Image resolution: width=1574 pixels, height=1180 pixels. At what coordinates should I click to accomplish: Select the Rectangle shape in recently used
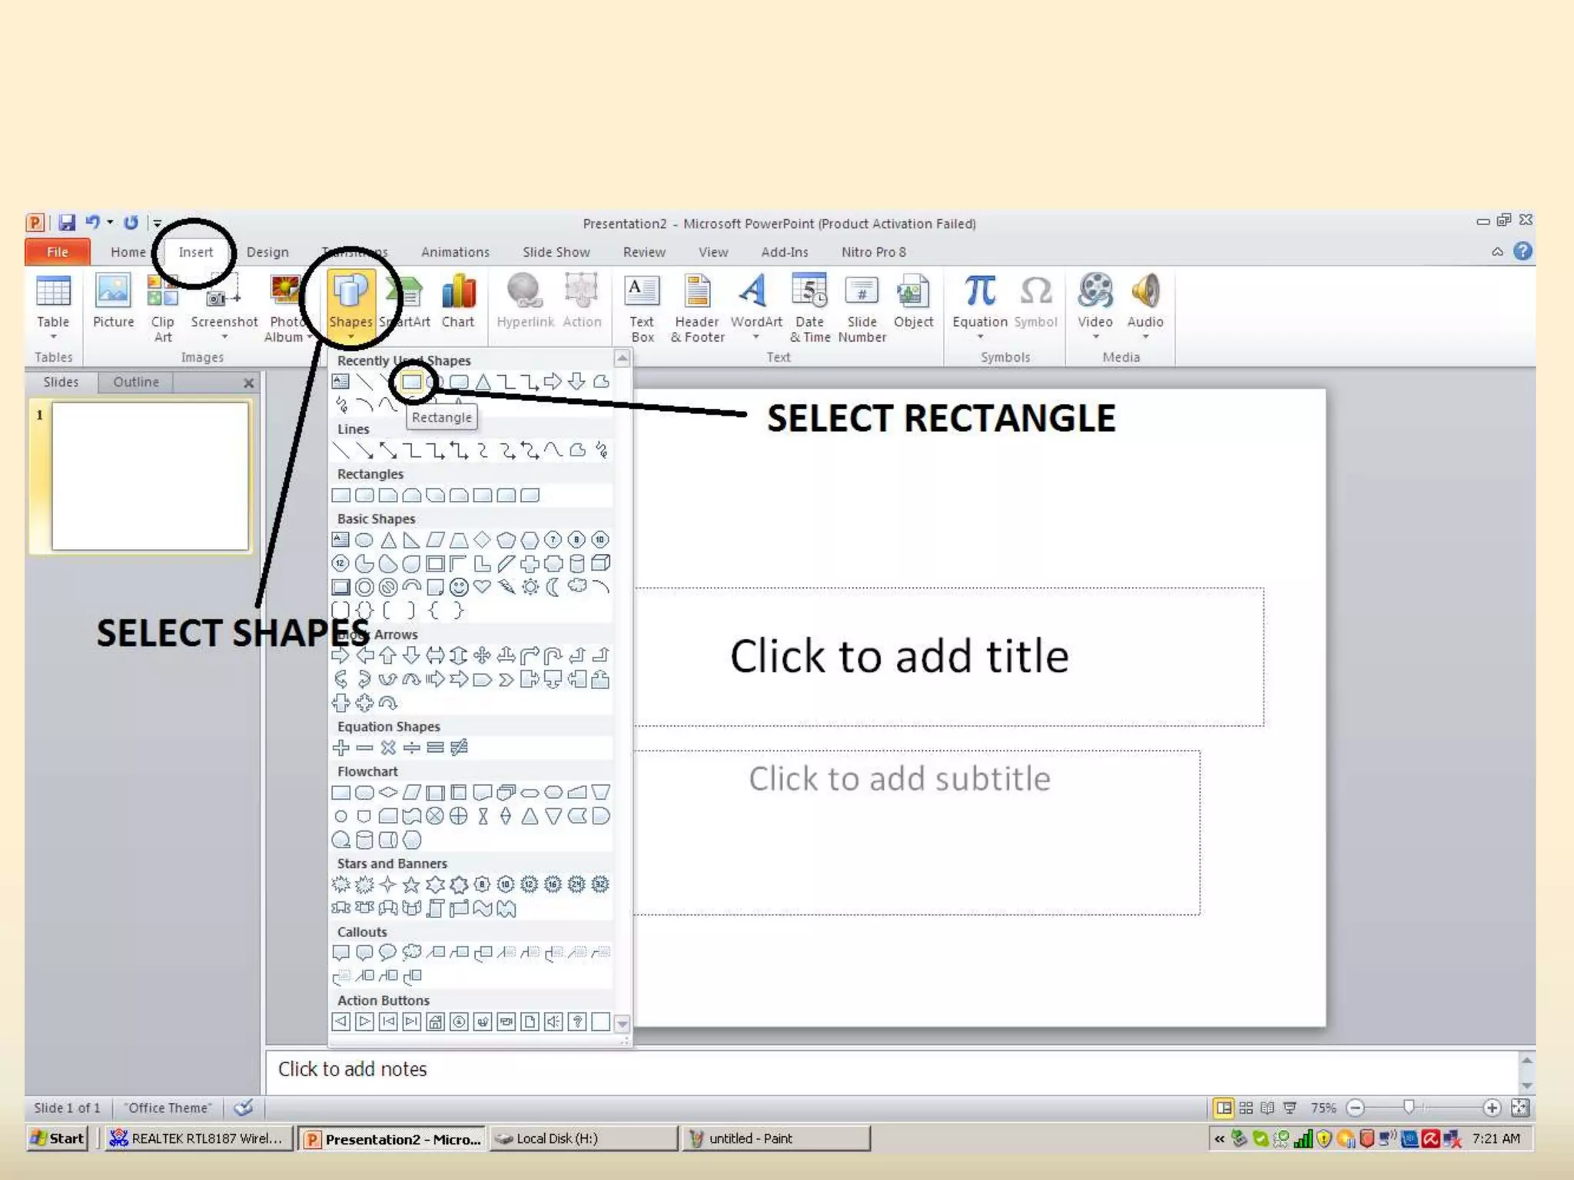412,382
